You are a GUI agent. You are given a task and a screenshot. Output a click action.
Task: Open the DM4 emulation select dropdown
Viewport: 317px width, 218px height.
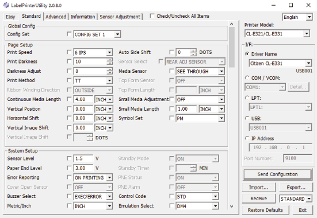tap(197, 206)
